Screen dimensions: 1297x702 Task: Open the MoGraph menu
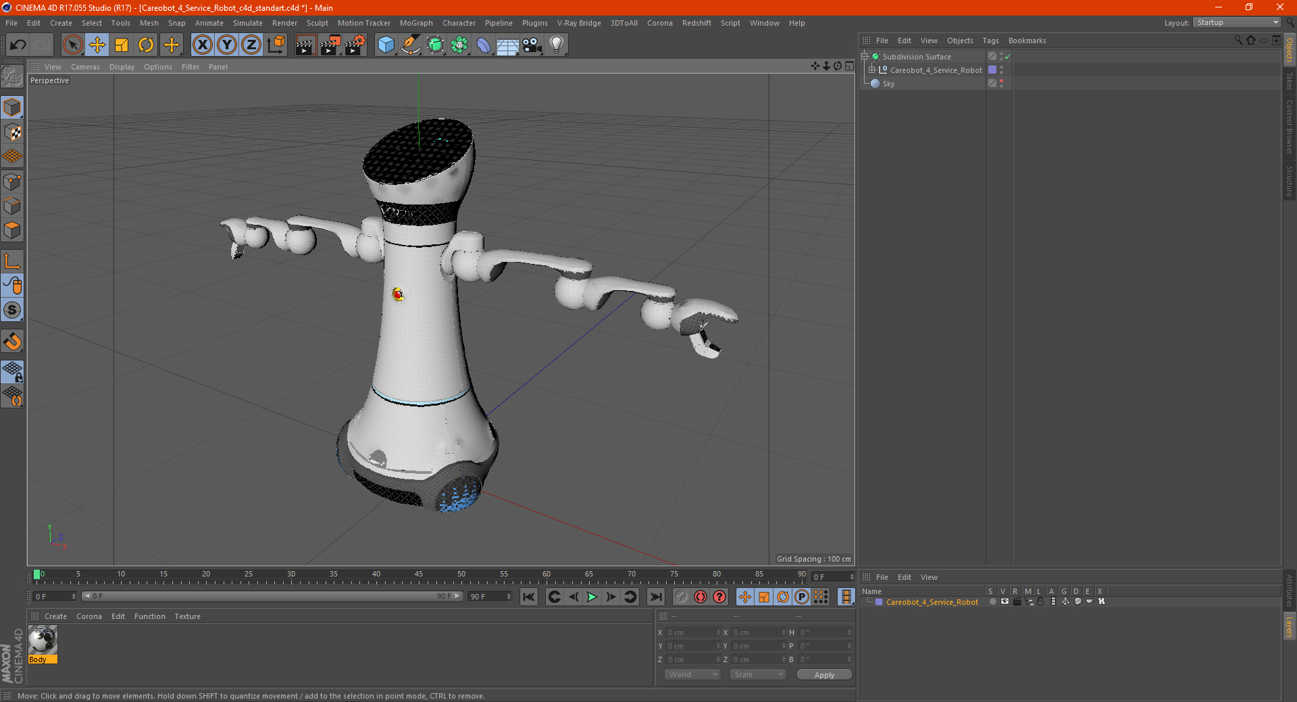[x=416, y=23]
